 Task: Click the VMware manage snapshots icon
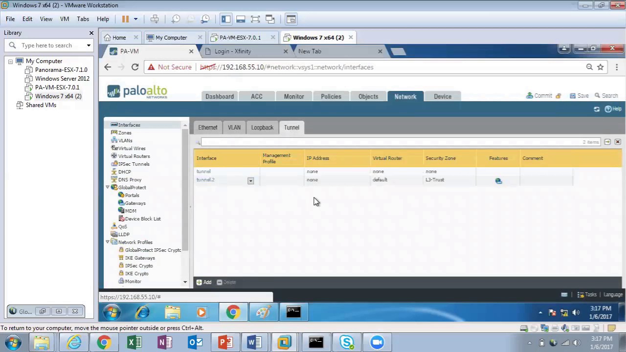[205, 19]
